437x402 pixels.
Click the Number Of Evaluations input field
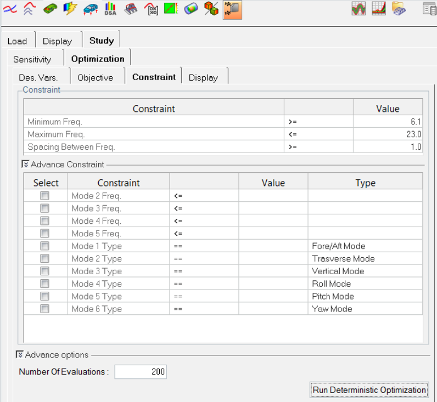click(x=140, y=372)
